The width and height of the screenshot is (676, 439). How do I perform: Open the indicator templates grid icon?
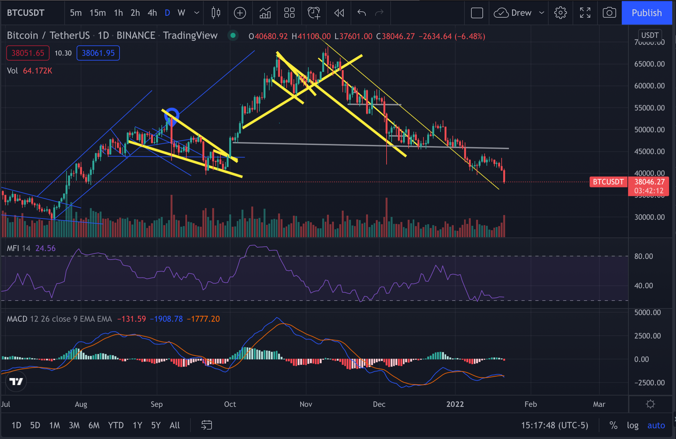289,13
